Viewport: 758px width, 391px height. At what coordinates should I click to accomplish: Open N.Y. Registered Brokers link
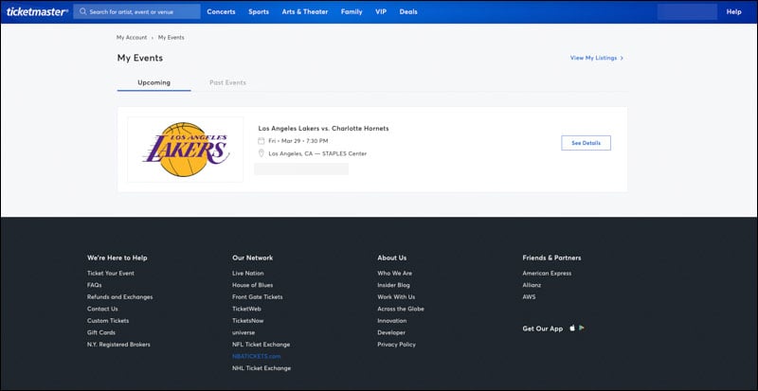(x=118, y=345)
